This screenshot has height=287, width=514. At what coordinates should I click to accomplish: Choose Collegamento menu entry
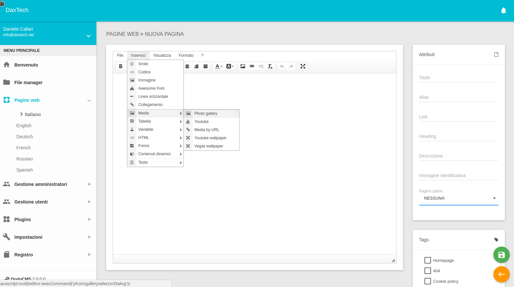point(155,105)
